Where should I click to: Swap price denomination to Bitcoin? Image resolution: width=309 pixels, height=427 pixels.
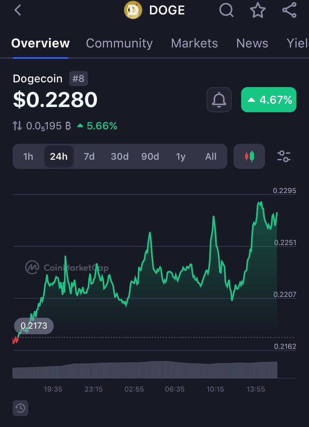[17, 126]
